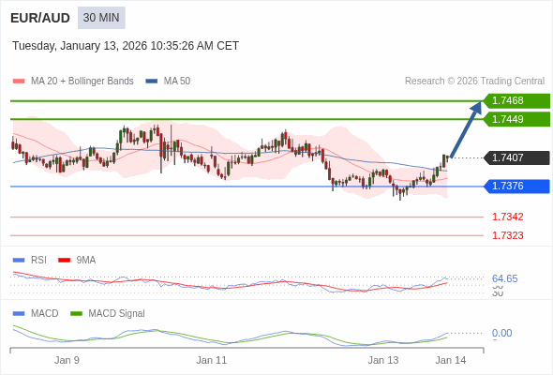Screen dimensions: 553x375
Task: Click the 1.7468 green resistance label
Action: [516, 101]
